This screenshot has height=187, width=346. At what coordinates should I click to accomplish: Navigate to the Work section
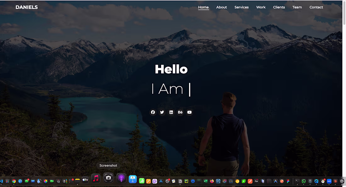pyautogui.click(x=261, y=7)
